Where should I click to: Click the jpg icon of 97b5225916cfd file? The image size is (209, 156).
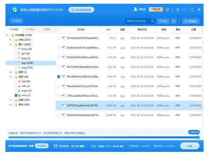[64, 57]
